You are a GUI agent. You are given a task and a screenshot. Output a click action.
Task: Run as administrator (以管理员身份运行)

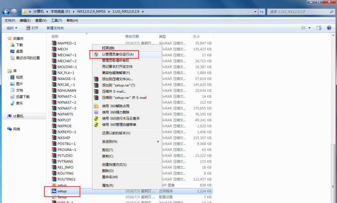pos(117,54)
